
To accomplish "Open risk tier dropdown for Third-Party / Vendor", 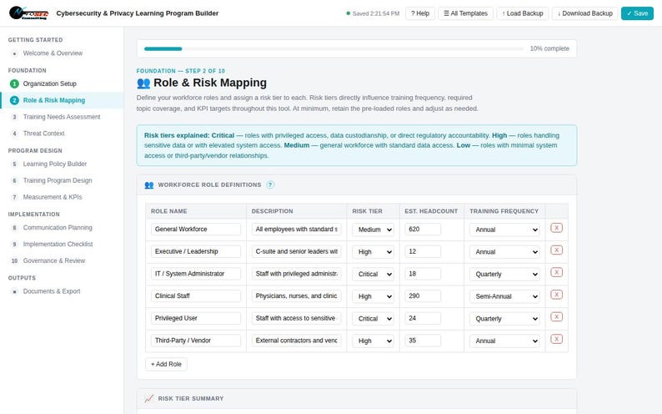I will 373,341.
